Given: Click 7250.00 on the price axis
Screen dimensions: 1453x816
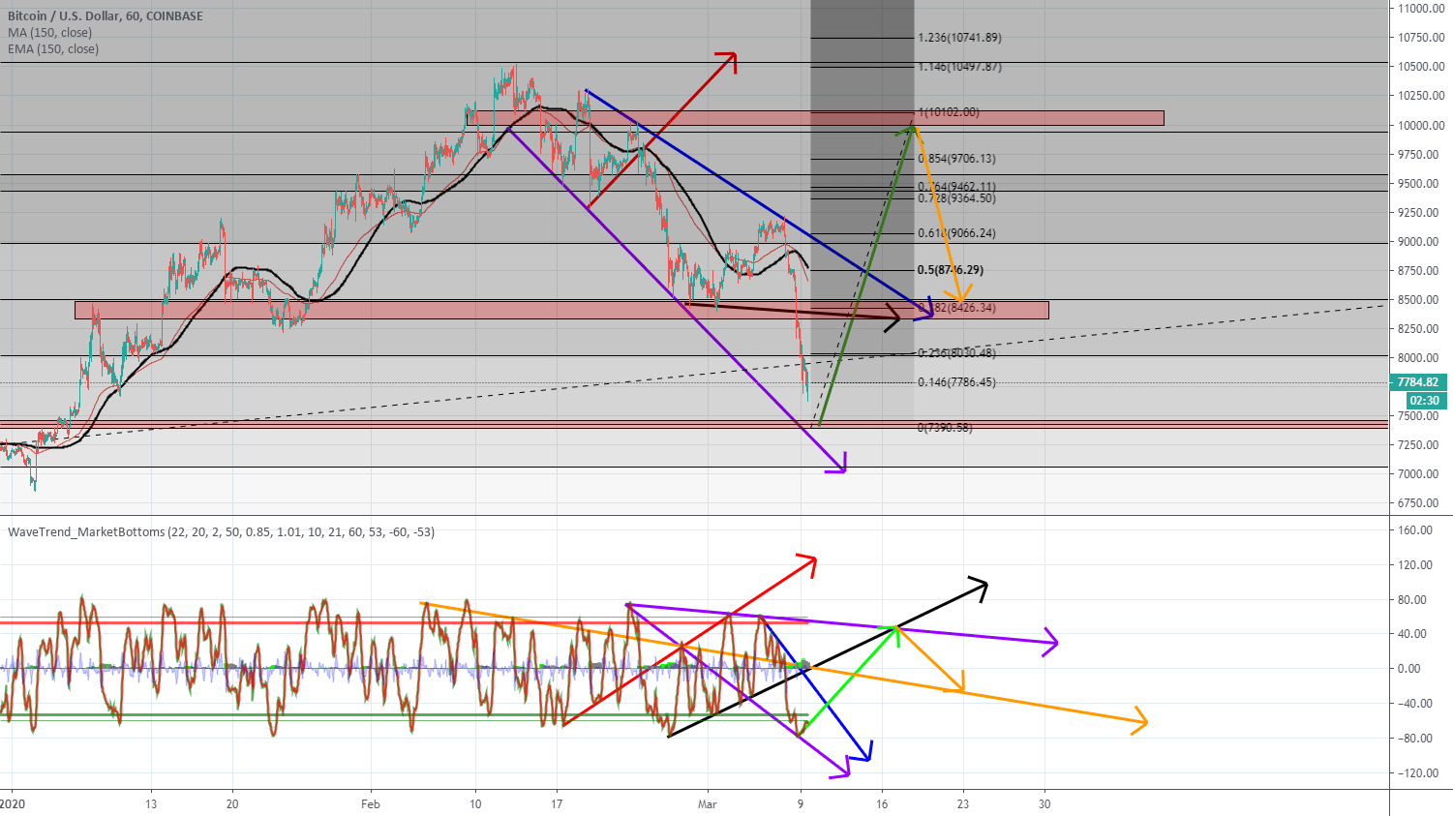Looking at the screenshot, I should 1419,445.
